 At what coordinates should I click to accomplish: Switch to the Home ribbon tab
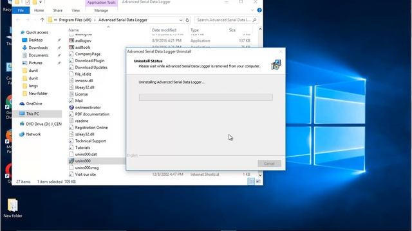tap(39, 10)
